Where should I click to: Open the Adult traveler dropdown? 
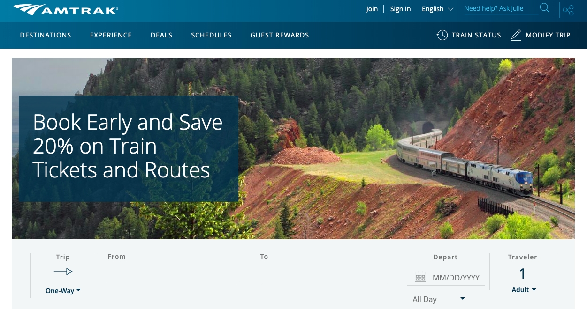524,290
